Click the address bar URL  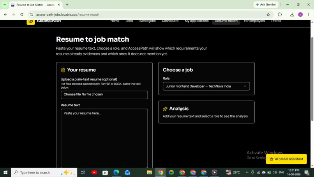point(68,14)
